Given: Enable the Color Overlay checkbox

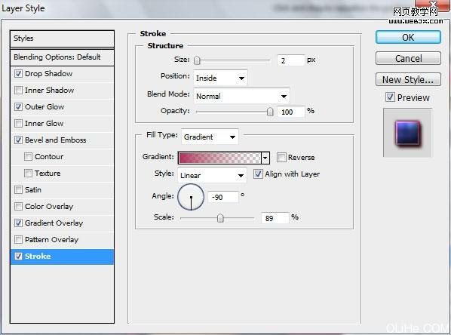Looking at the screenshot, I should [18, 206].
